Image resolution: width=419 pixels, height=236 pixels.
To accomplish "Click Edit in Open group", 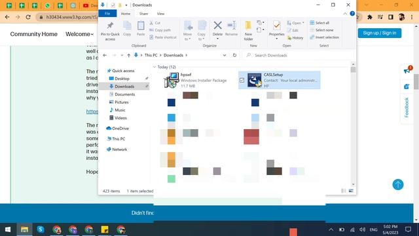I will coord(293,31).
